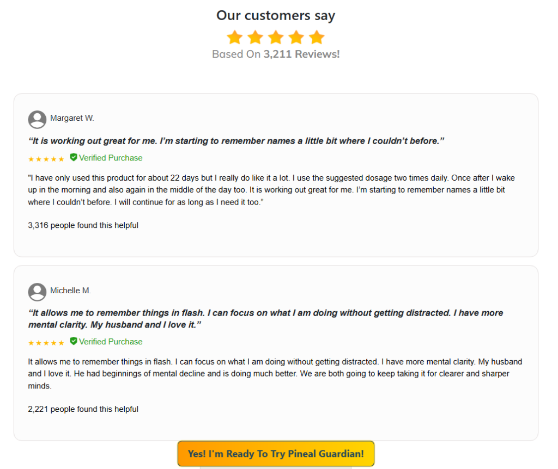Click '3,316 people found this helpful' link
The height and width of the screenshot is (469, 558).
coord(83,225)
